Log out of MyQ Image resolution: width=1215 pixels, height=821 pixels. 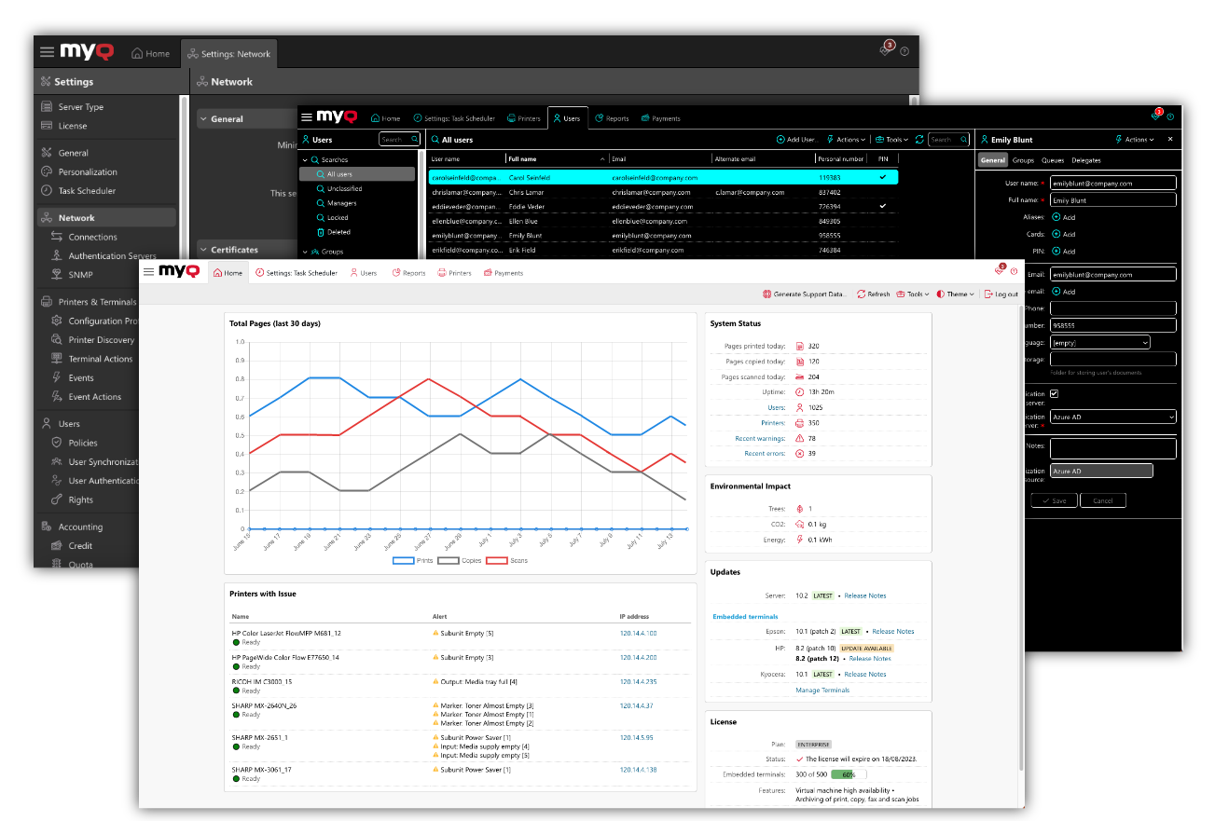click(1001, 294)
